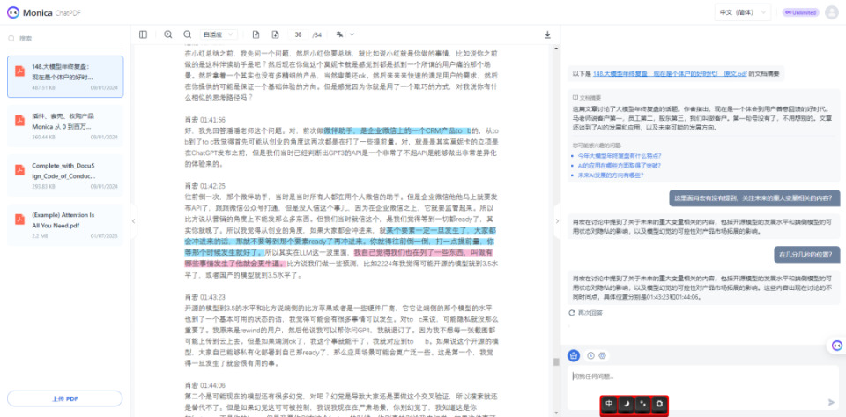846x417 pixels.
Task: Go to the next PDF page
Action: pos(275,34)
